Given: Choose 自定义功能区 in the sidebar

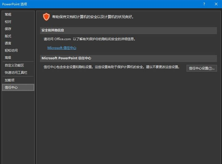Looking at the screenshot, I should pos(18,65).
